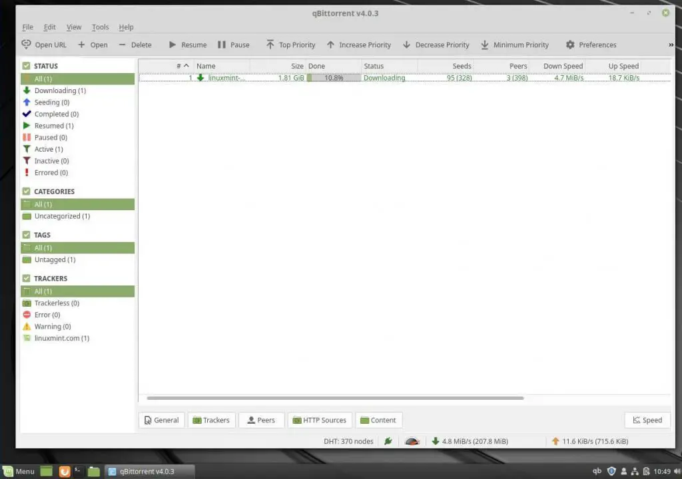Image resolution: width=682 pixels, height=479 pixels.
Task: Select the Untagged (1) tag filter
Action: (x=77, y=259)
